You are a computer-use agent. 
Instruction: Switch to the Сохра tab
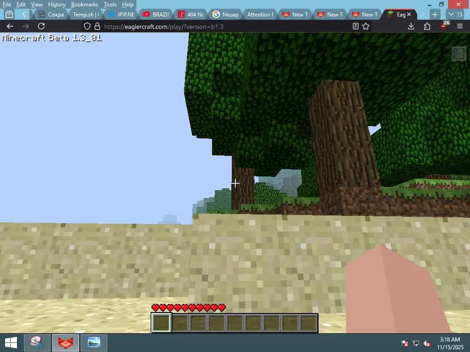tap(51, 14)
